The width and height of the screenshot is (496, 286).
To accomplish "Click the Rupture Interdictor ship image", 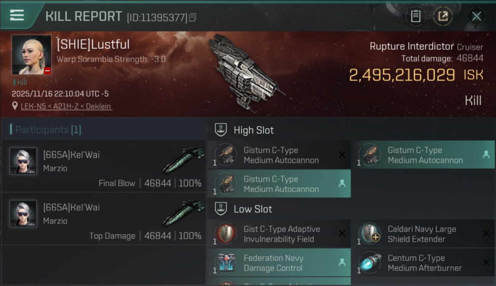I will 244,72.
